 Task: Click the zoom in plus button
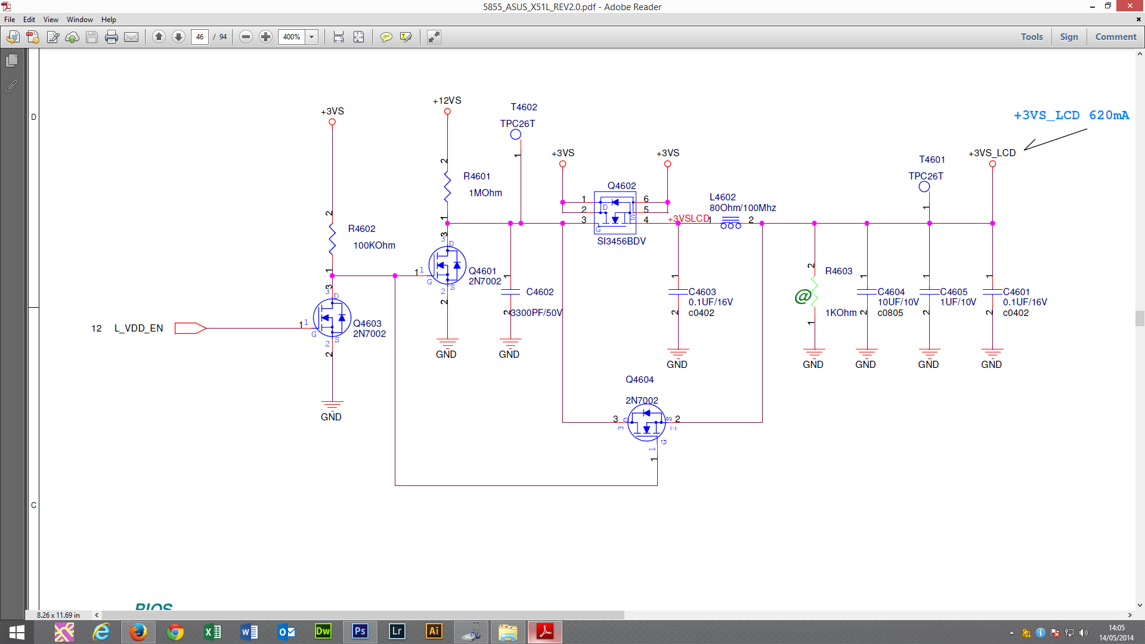pyautogui.click(x=266, y=37)
